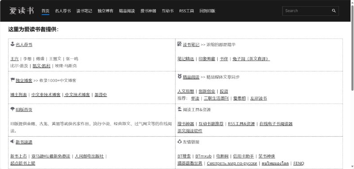This screenshot has height=169, width=354.
Task: Open the 三联生活周刊 link
Action: pyautogui.click(x=216, y=98)
